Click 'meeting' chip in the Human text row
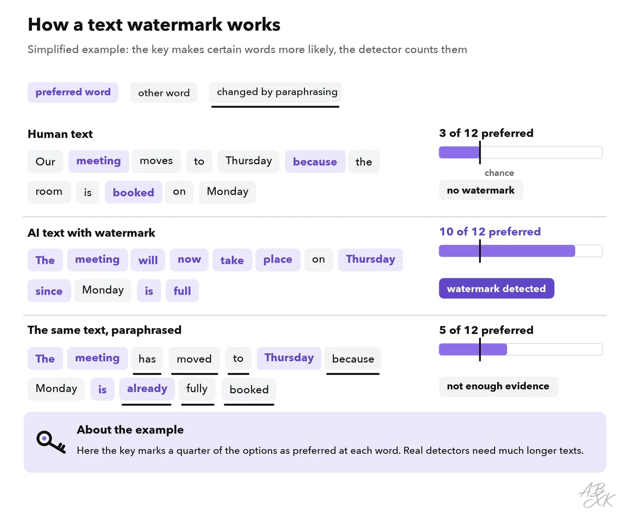This screenshot has width=630, height=522. 99,161
